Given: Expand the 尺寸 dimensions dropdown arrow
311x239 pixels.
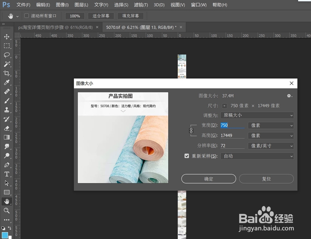Looking at the screenshot, I should 224,105.
